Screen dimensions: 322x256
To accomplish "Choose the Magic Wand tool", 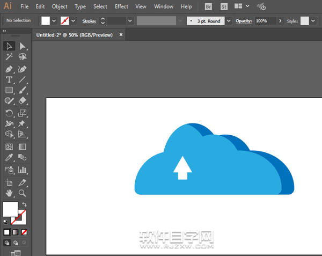I will pos(9,56).
